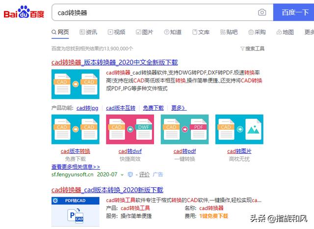Image resolution: width=314 pixels, height=229 pixels.
Task: Click the 操作简单便捷 service text
Action: click(136, 216)
